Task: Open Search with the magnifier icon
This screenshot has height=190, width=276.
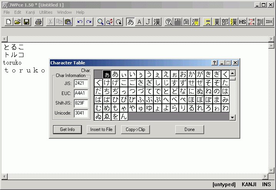Action: point(100,22)
